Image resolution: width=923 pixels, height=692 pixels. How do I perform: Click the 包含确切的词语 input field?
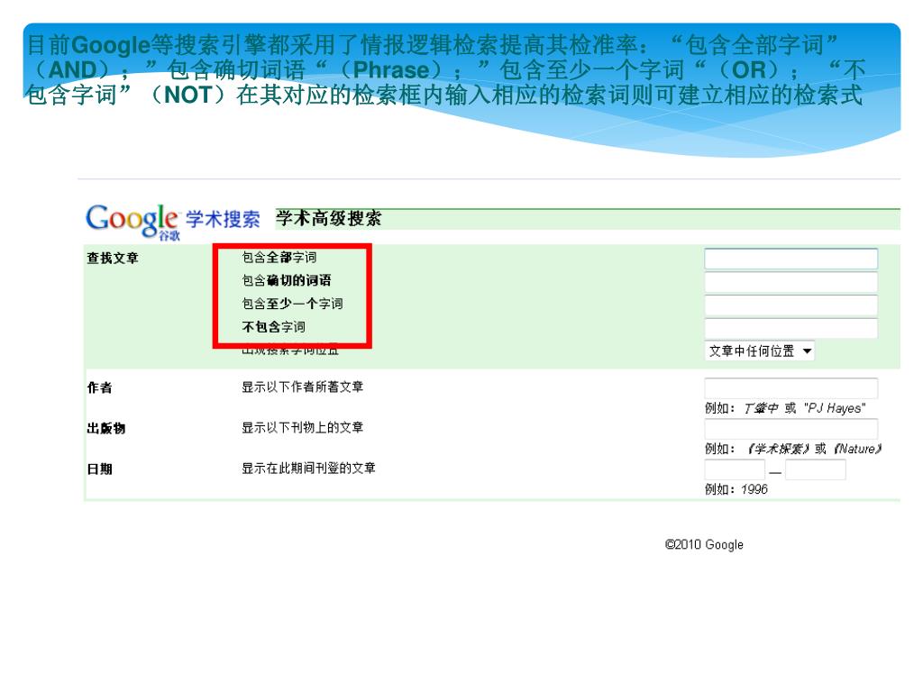[x=790, y=282]
